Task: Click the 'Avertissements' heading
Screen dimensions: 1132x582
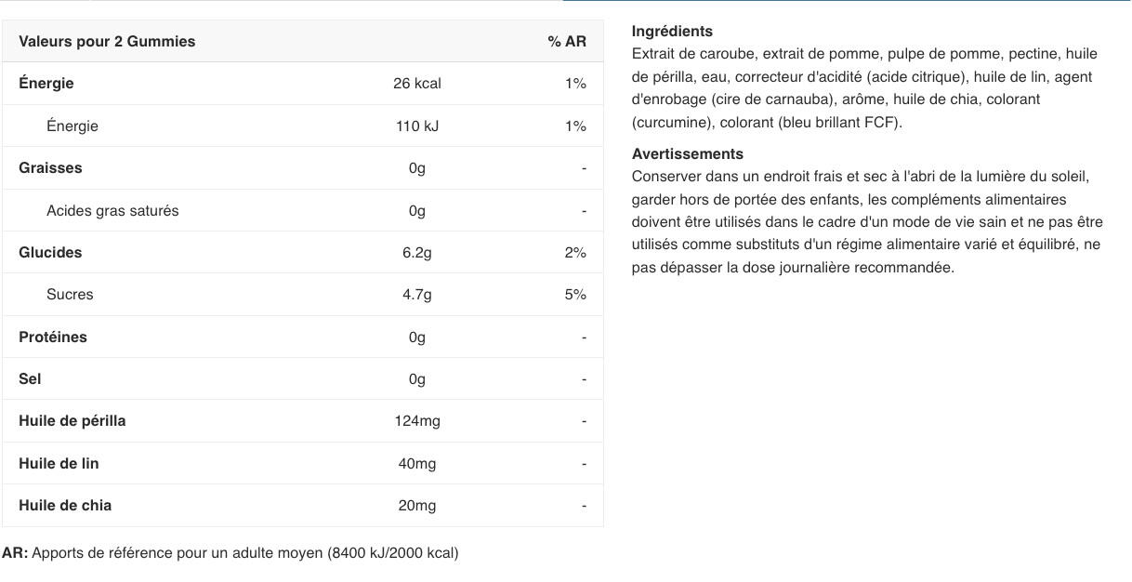Action: (688, 154)
